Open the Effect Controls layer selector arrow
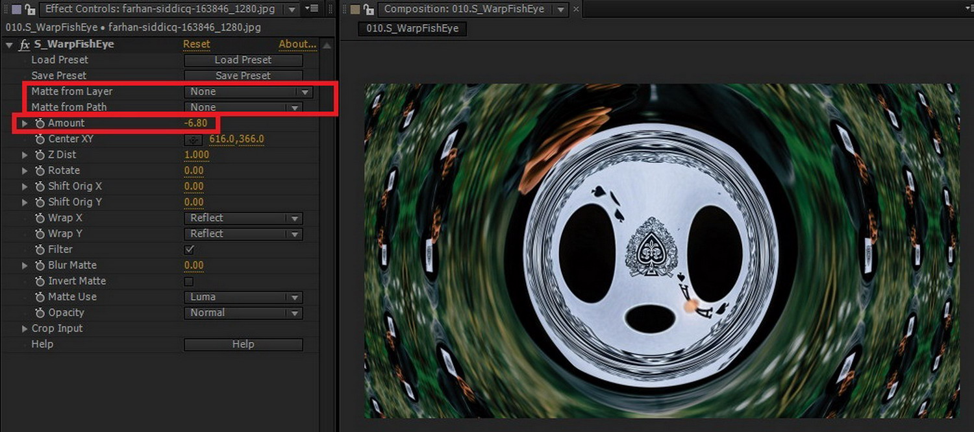The image size is (974, 432). (292, 9)
